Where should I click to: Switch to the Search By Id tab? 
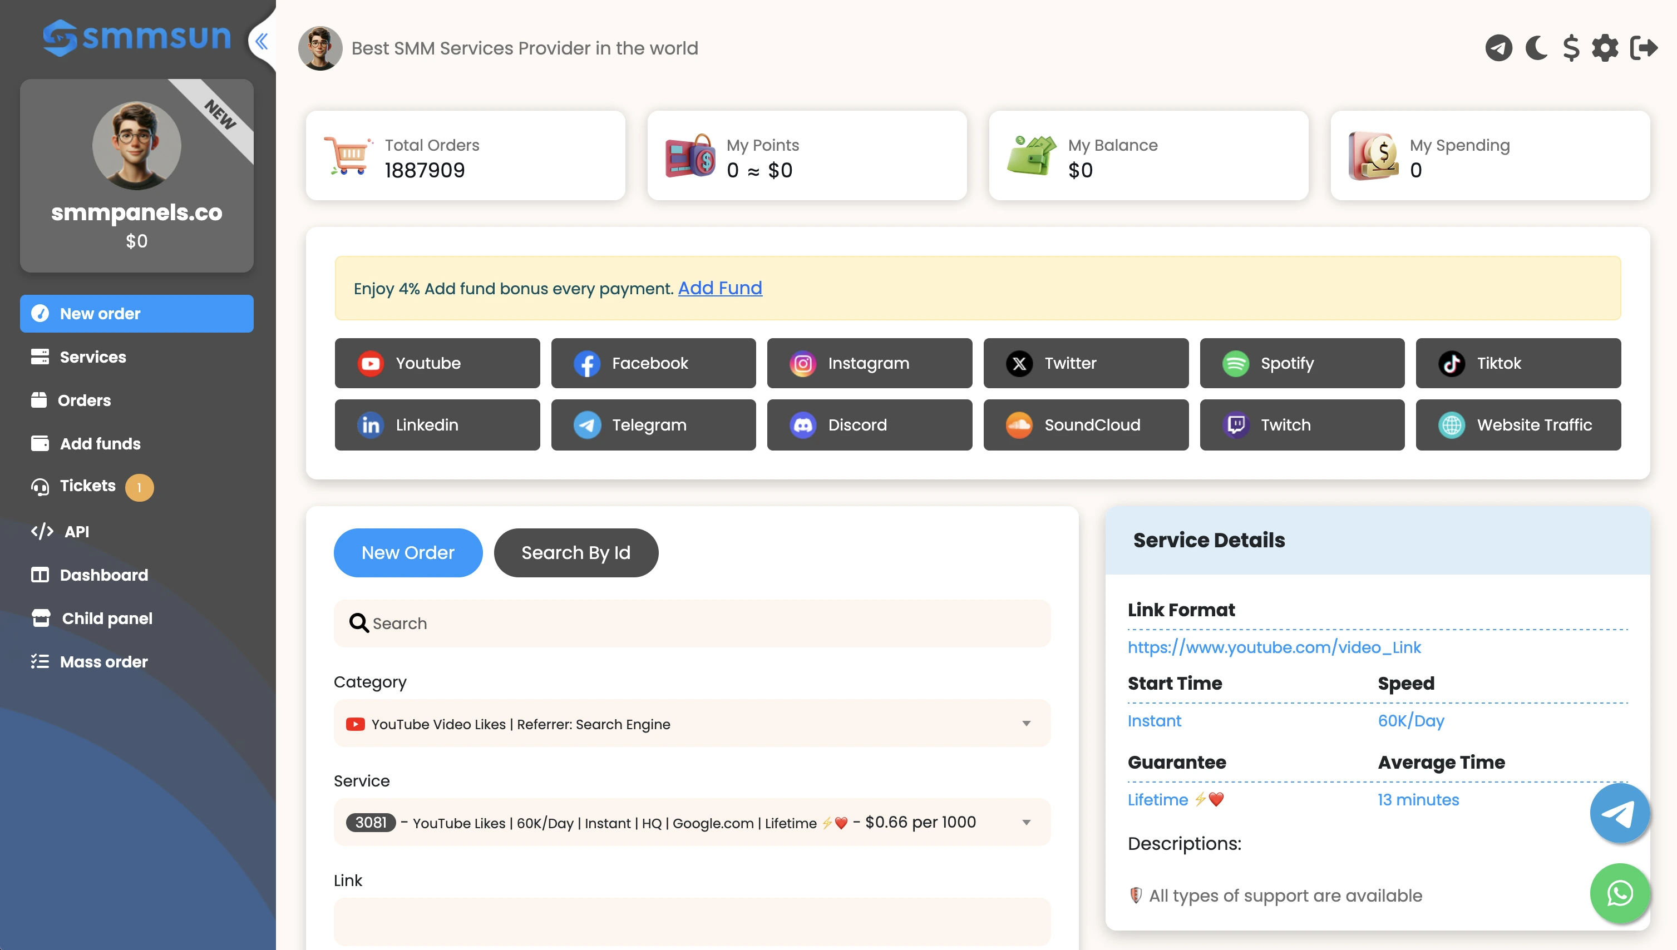[x=575, y=553]
